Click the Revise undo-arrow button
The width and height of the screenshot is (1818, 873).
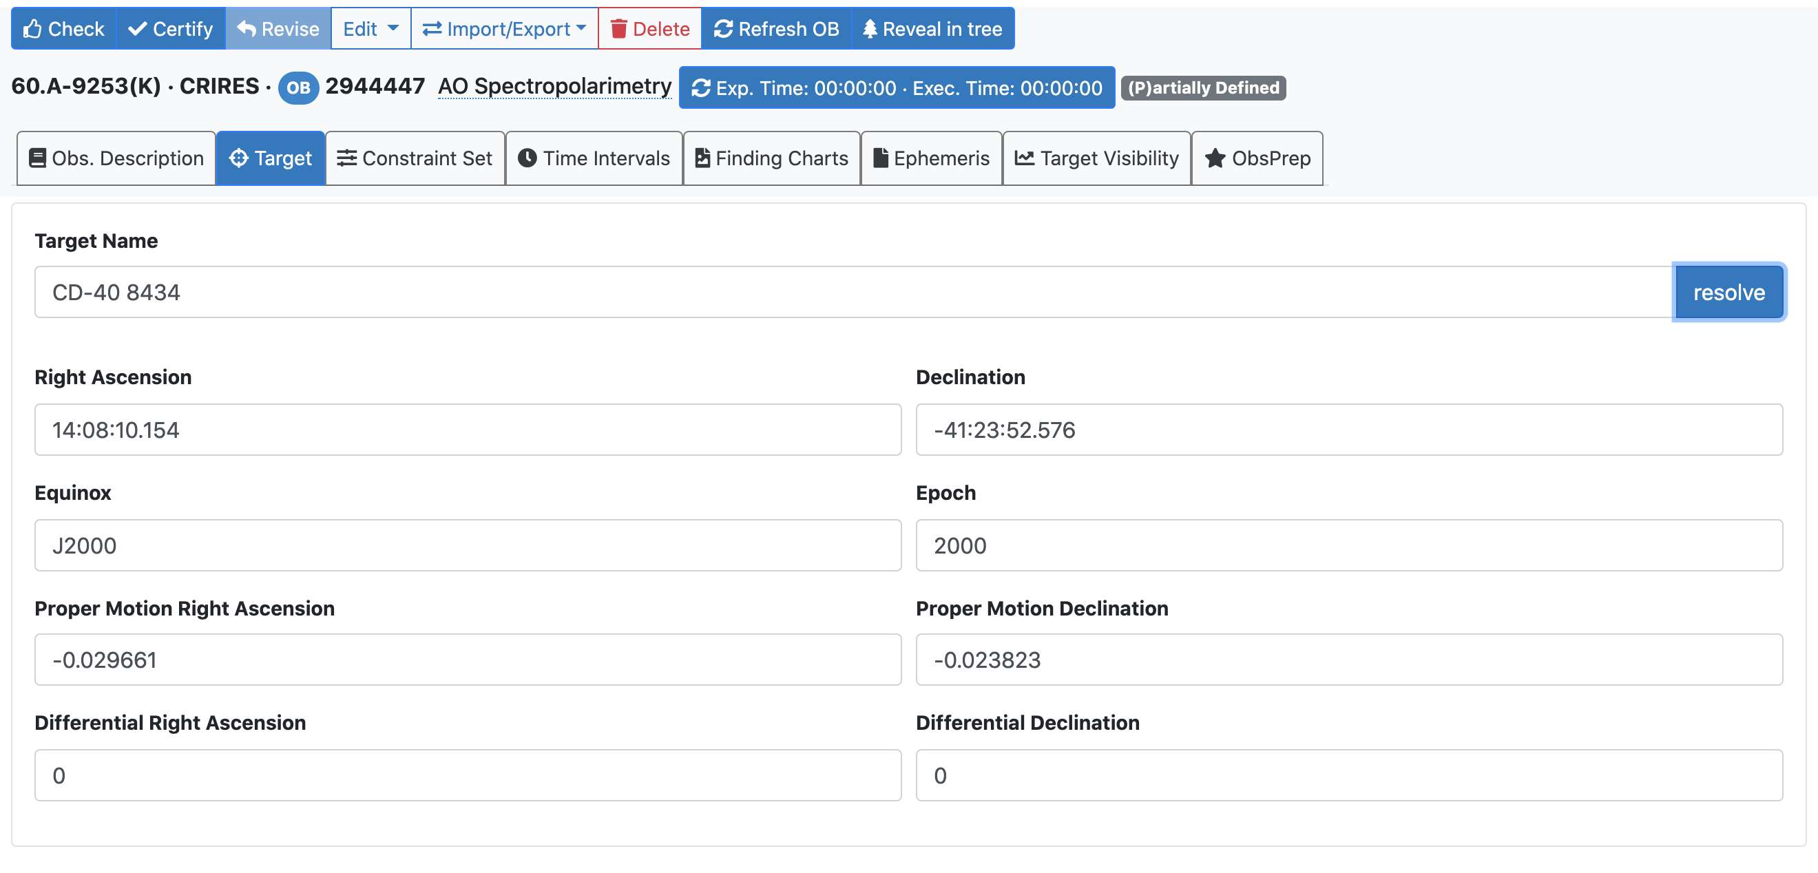[278, 29]
